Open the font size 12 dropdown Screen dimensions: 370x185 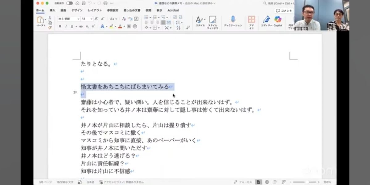[x=91, y=19]
